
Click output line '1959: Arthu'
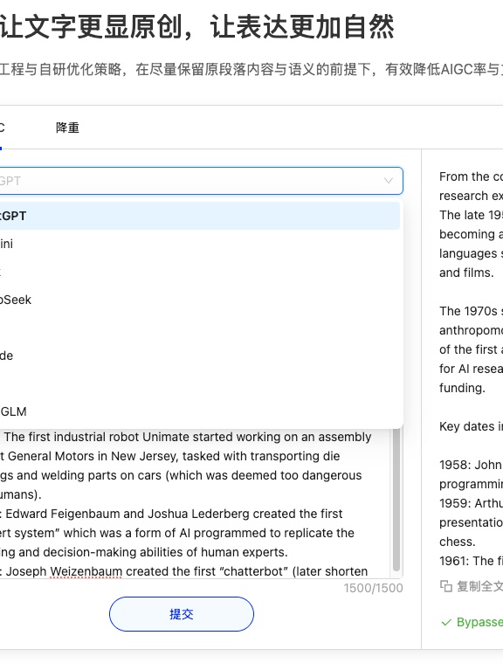tap(471, 503)
